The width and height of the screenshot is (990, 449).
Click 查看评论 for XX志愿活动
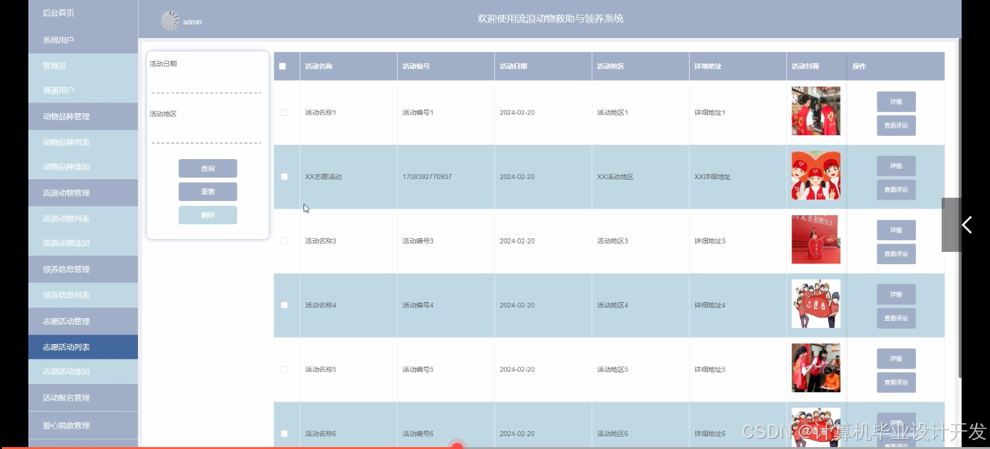click(x=896, y=189)
